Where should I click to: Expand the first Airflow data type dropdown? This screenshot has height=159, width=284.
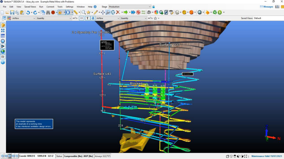[x=34, y=18]
